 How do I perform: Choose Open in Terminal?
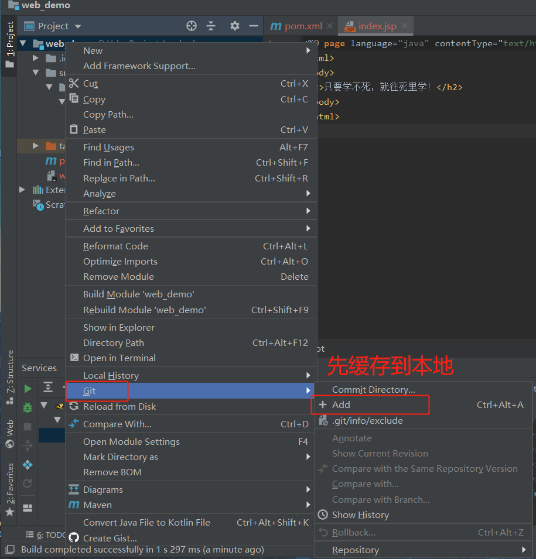(192, 358)
